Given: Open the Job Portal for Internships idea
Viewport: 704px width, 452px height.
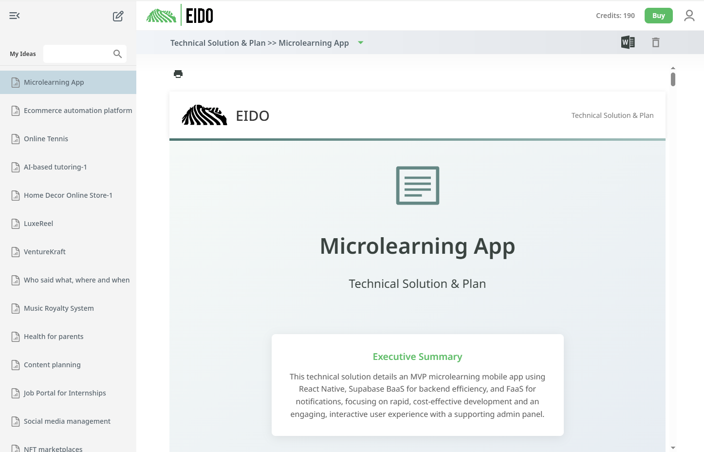Looking at the screenshot, I should 65,393.
